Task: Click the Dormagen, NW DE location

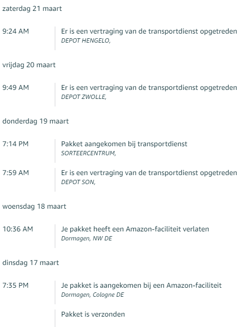Action: 86,239
